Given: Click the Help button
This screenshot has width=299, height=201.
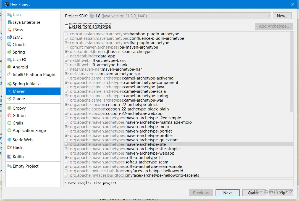Looking at the screenshot, I should [281, 193].
